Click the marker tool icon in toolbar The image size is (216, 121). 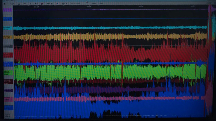click(42, 4)
